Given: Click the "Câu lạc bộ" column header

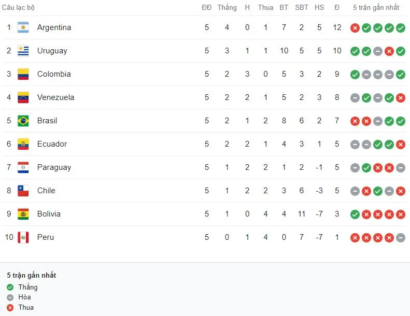Looking at the screenshot, I should pyautogui.click(x=19, y=8).
